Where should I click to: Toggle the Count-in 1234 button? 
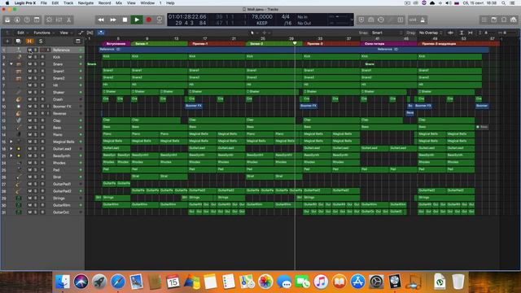click(x=413, y=20)
